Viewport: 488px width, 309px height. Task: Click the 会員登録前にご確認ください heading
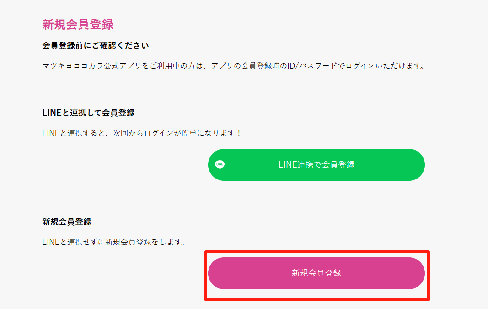(96, 45)
